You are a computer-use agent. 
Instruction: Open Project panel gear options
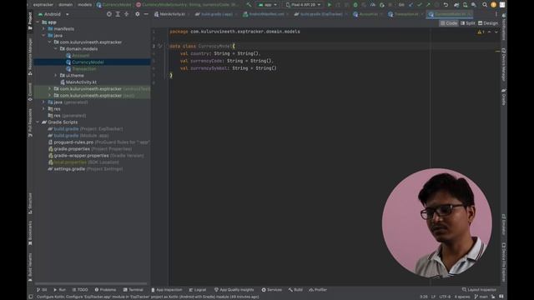[x=137, y=14]
